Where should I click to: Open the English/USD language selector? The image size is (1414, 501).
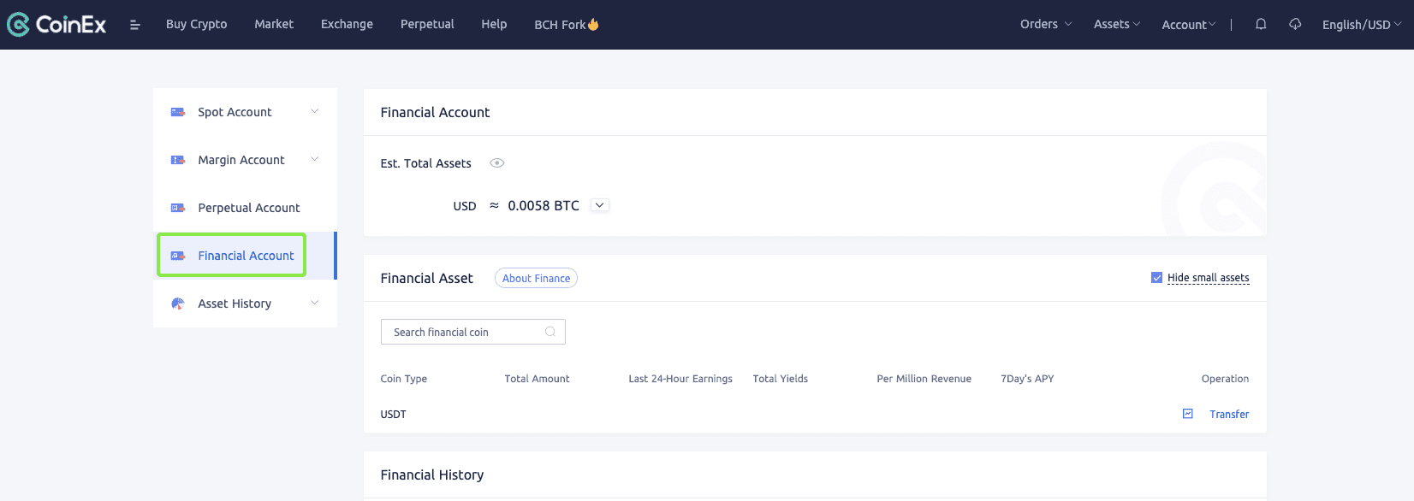click(x=1362, y=25)
